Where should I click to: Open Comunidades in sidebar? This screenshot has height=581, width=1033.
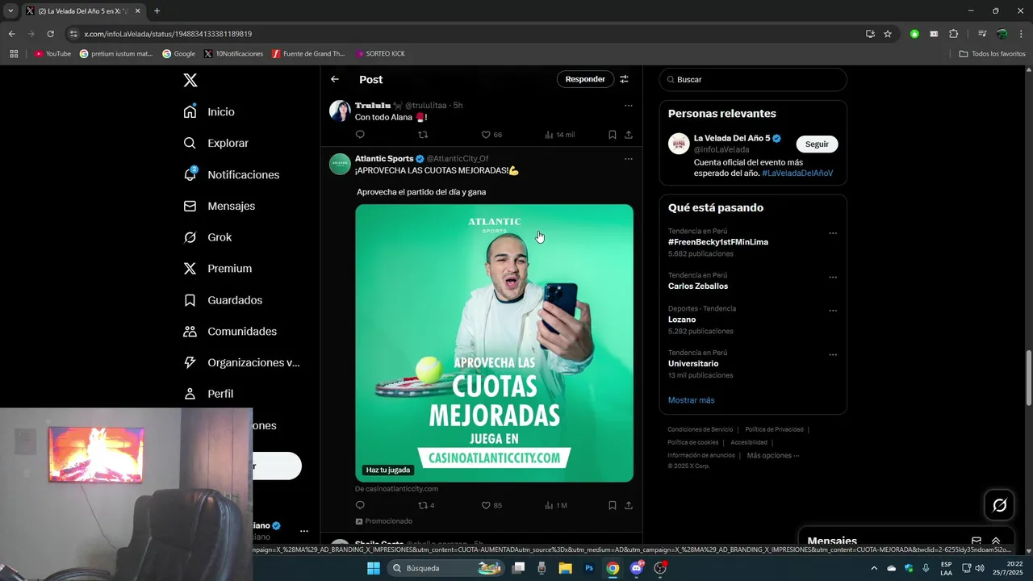[x=230, y=332]
